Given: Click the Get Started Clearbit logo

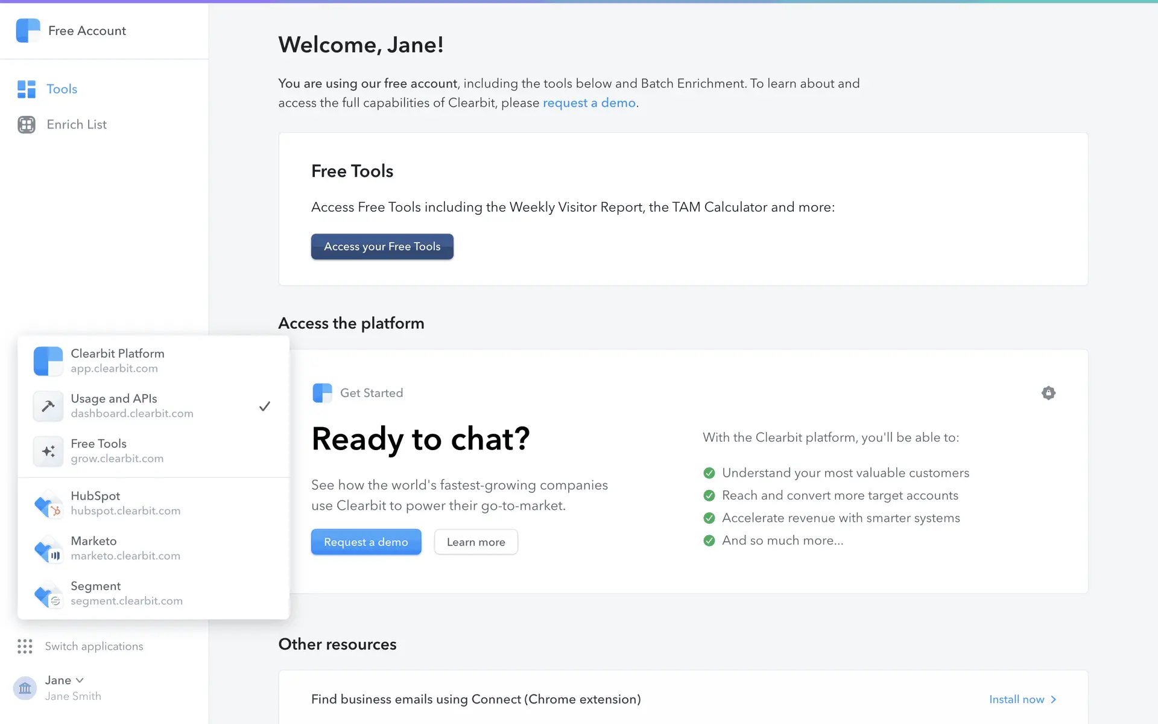Looking at the screenshot, I should pos(322,393).
